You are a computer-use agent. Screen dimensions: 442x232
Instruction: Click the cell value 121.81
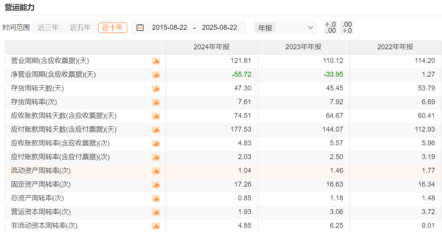(241, 61)
